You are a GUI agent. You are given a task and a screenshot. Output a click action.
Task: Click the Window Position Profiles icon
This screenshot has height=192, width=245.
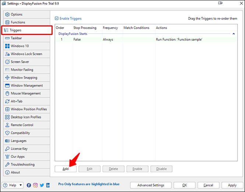[x=7, y=109]
